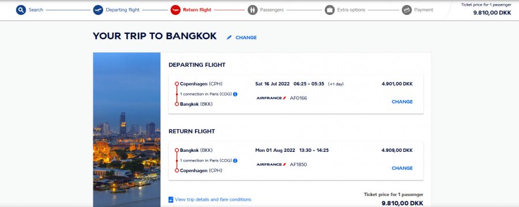
Task: Click the red Return flight step icon
Action: 175,10
